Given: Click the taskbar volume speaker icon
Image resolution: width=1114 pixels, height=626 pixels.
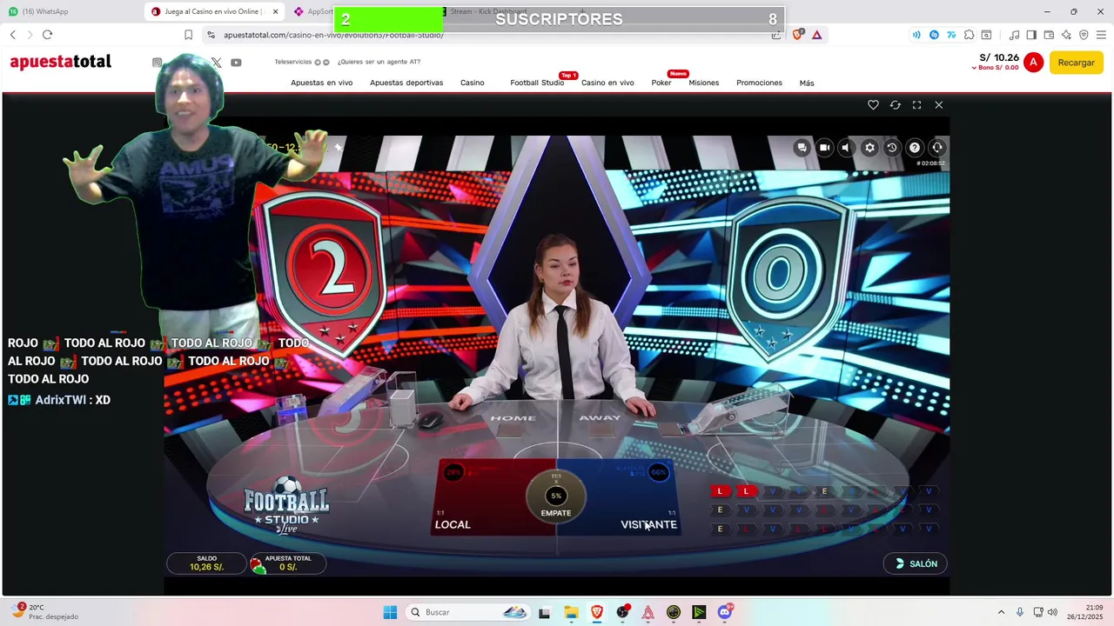Looking at the screenshot, I should [1052, 612].
